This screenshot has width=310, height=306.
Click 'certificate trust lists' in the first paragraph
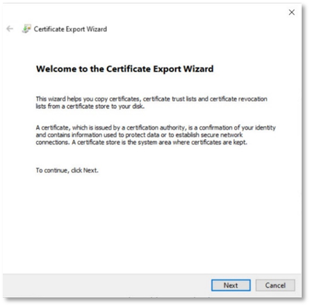click(x=170, y=99)
